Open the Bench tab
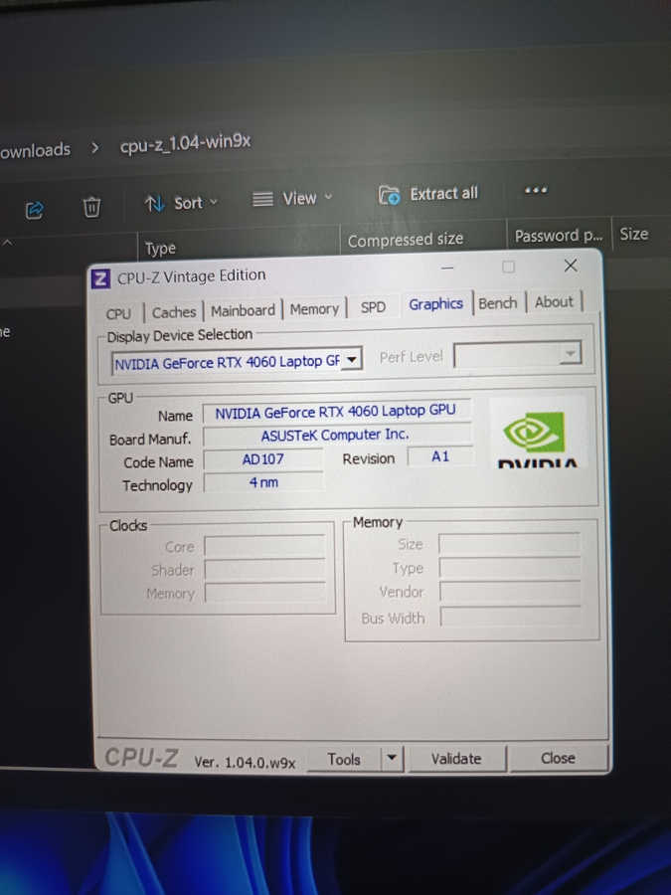Screen dimensions: 671x895 point(498,303)
